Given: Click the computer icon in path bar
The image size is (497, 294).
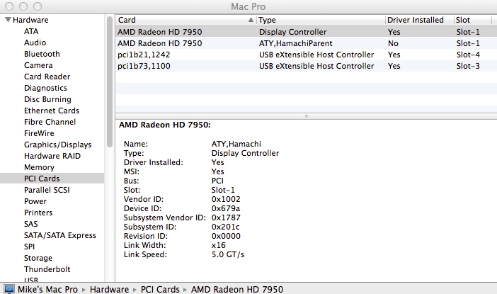Looking at the screenshot, I should click(9, 289).
